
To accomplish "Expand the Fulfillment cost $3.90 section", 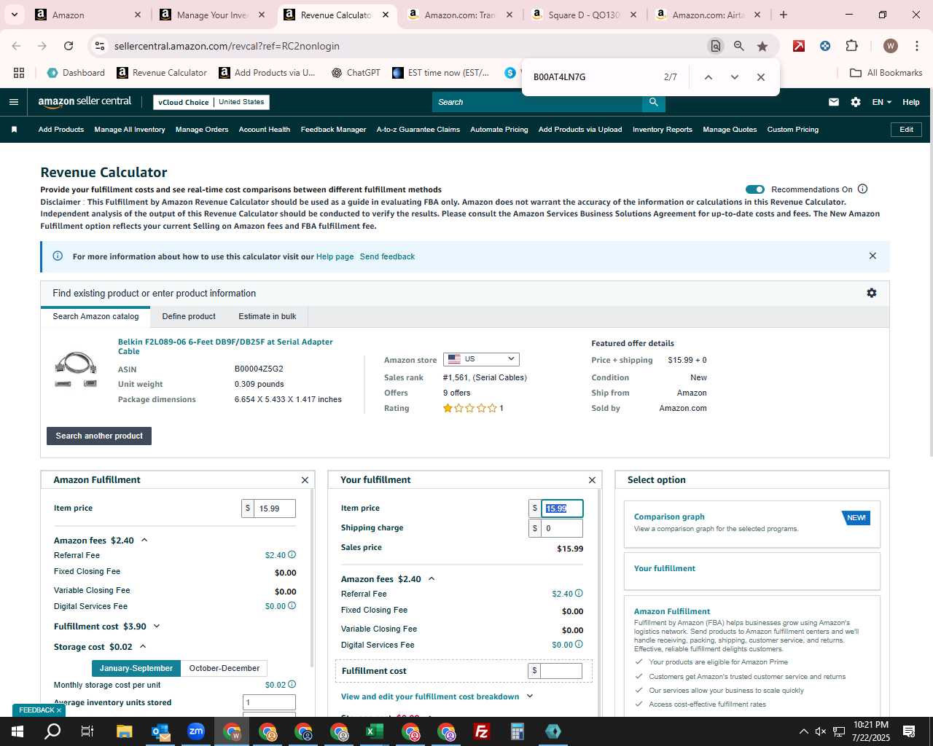I will coord(156,627).
